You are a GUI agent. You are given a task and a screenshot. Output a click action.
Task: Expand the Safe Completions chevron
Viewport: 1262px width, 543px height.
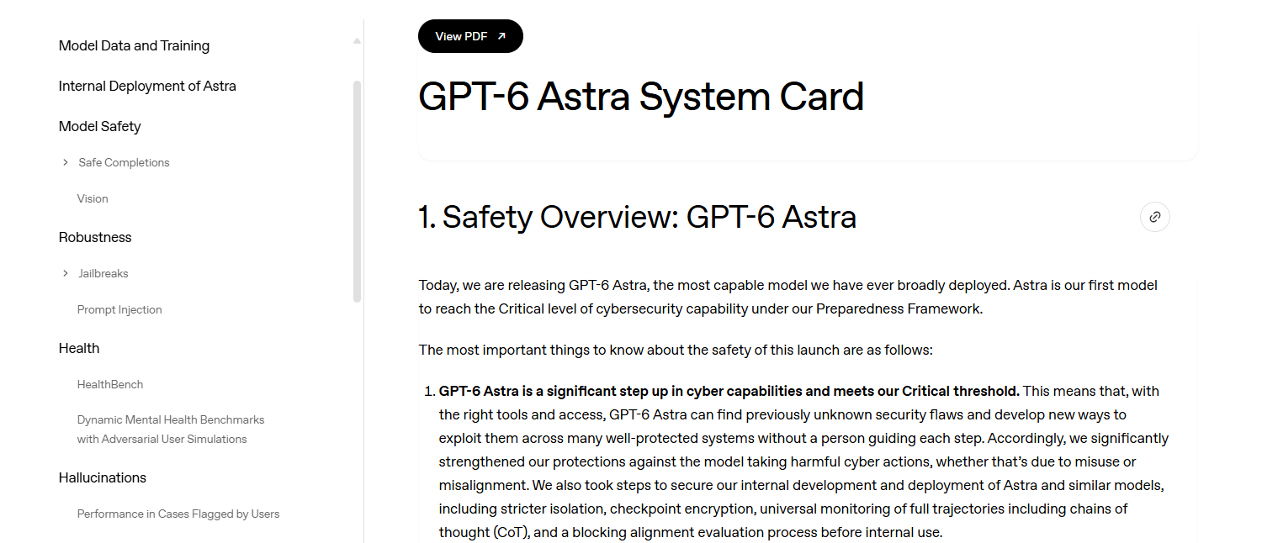click(x=66, y=162)
